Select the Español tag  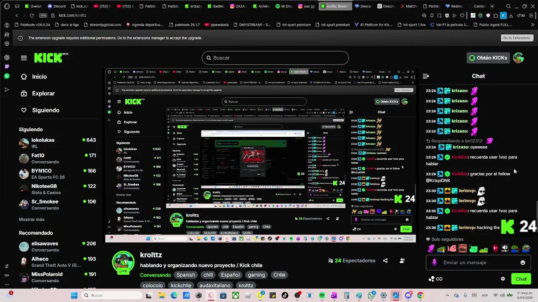[x=230, y=275]
